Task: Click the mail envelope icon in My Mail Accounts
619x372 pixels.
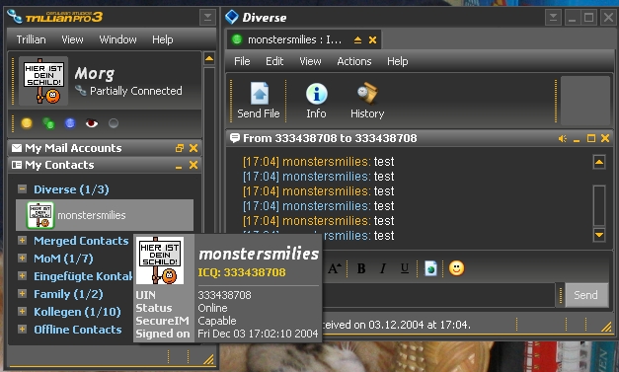Action: [x=17, y=148]
